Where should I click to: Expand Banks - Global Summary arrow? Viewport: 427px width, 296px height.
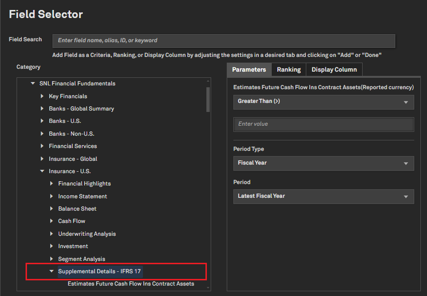[42, 109]
